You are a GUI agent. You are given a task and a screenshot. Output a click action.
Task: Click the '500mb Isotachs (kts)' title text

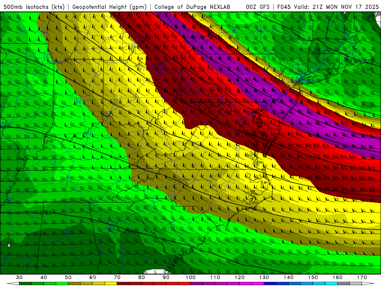[x=34, y=7]
